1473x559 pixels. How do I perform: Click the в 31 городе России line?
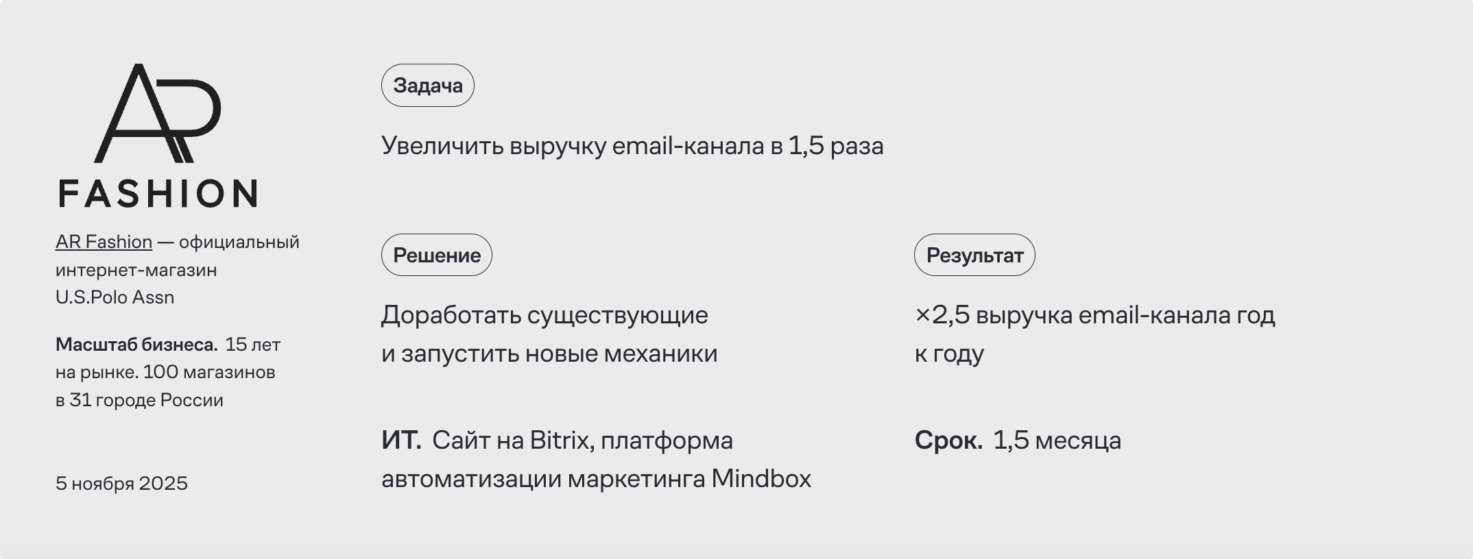tap(139, 400)
